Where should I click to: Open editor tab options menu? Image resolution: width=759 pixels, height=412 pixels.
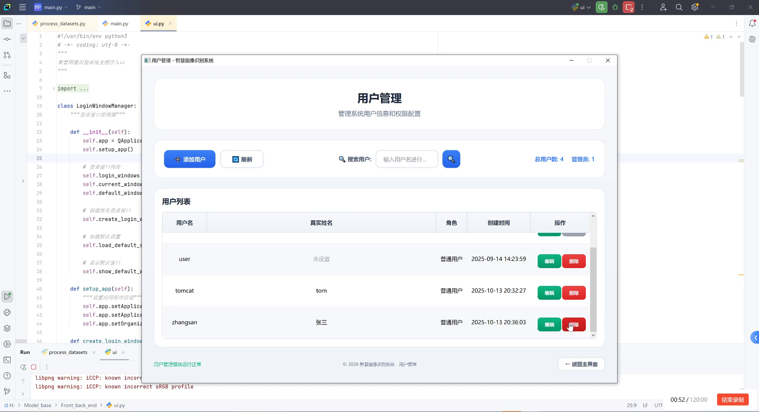(736, 23)
